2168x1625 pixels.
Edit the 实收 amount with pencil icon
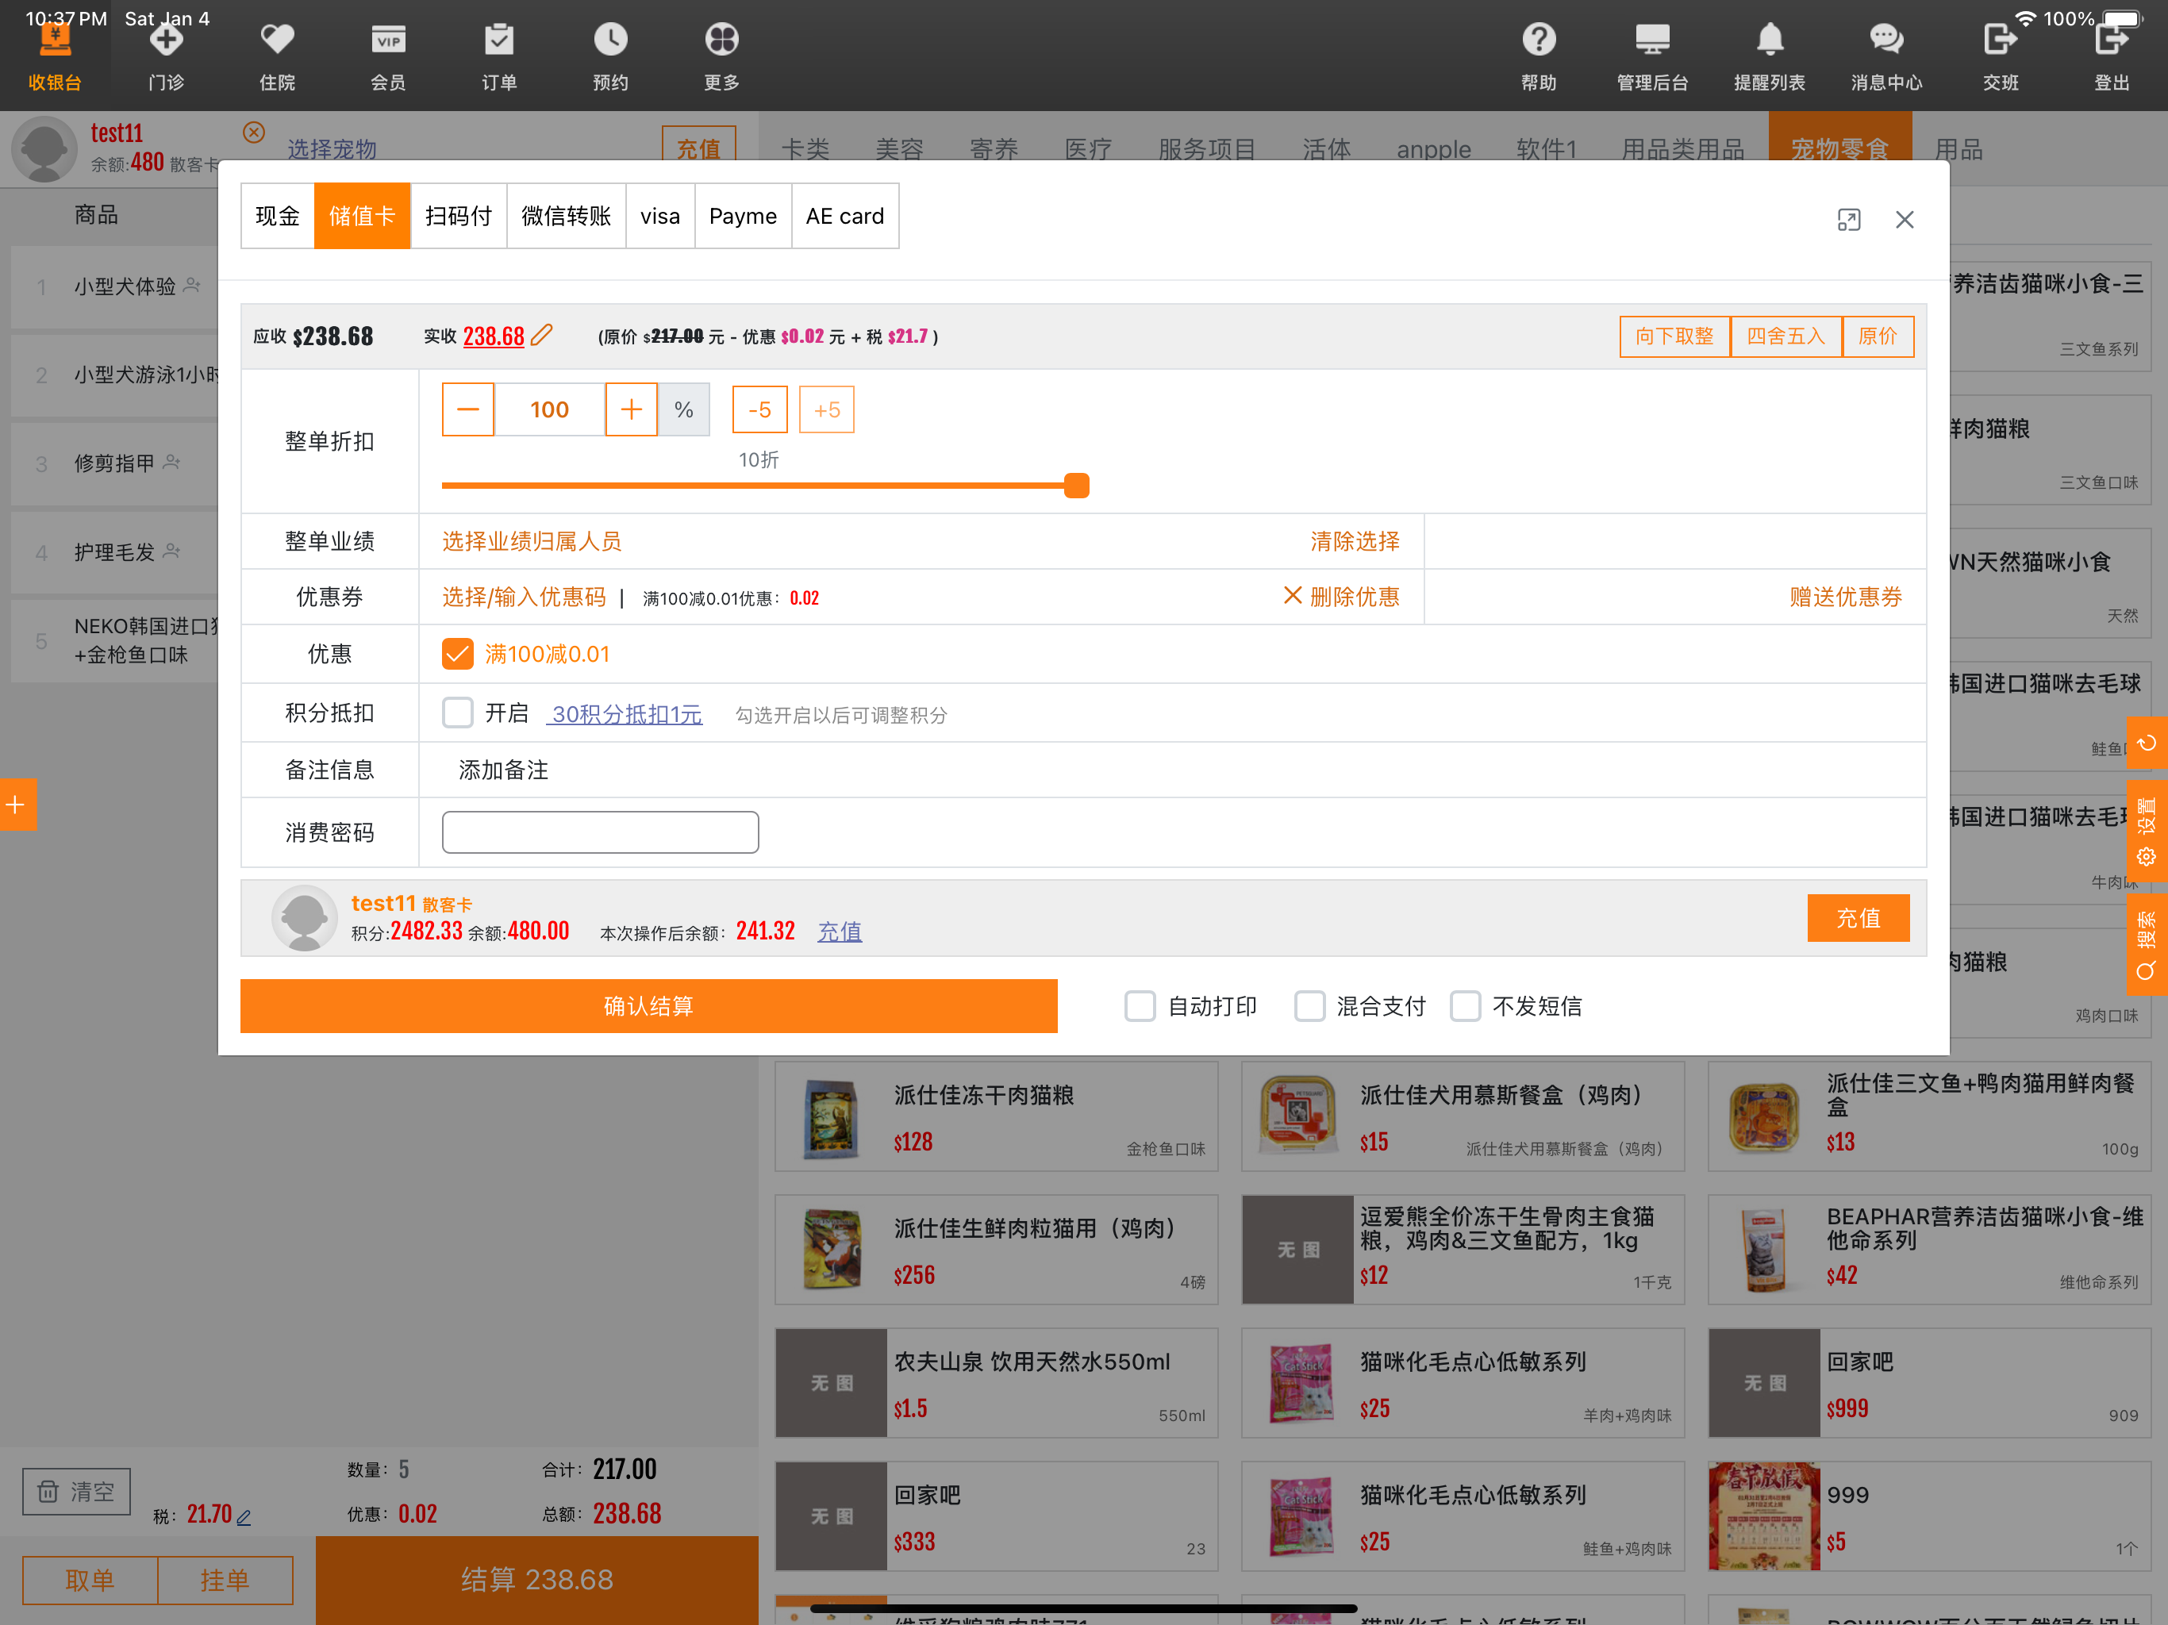coord(542,335)
